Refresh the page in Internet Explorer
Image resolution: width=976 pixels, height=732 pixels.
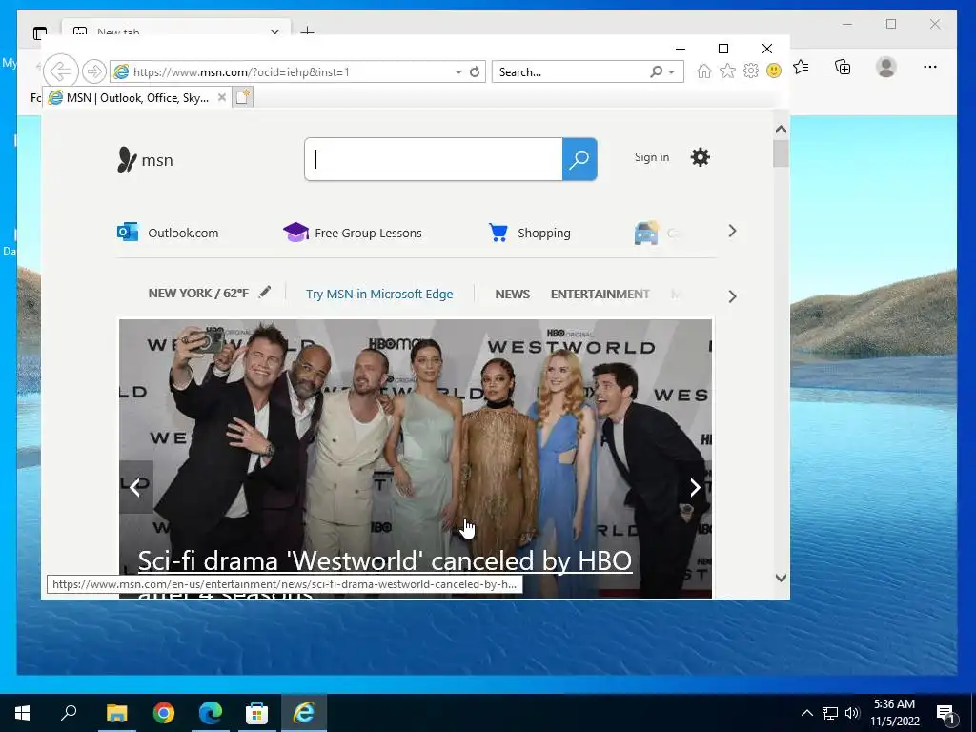point(475,71)
